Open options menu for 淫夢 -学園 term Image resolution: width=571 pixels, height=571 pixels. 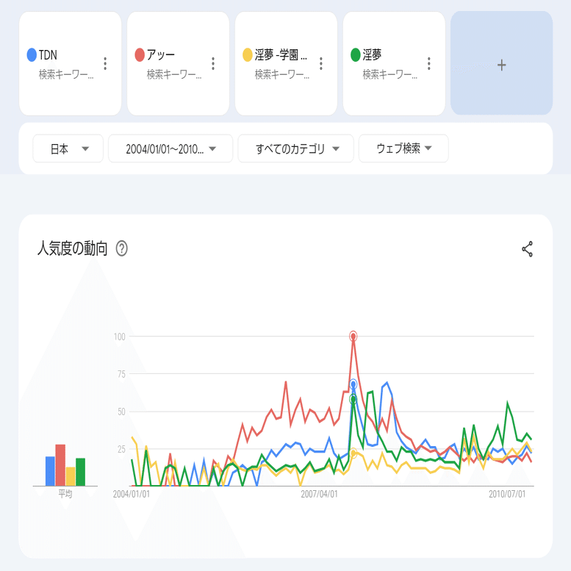click(x=321, y=64)
